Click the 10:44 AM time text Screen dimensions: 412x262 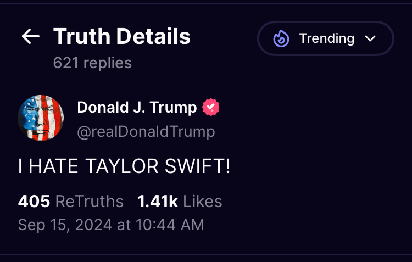(176, 225)
